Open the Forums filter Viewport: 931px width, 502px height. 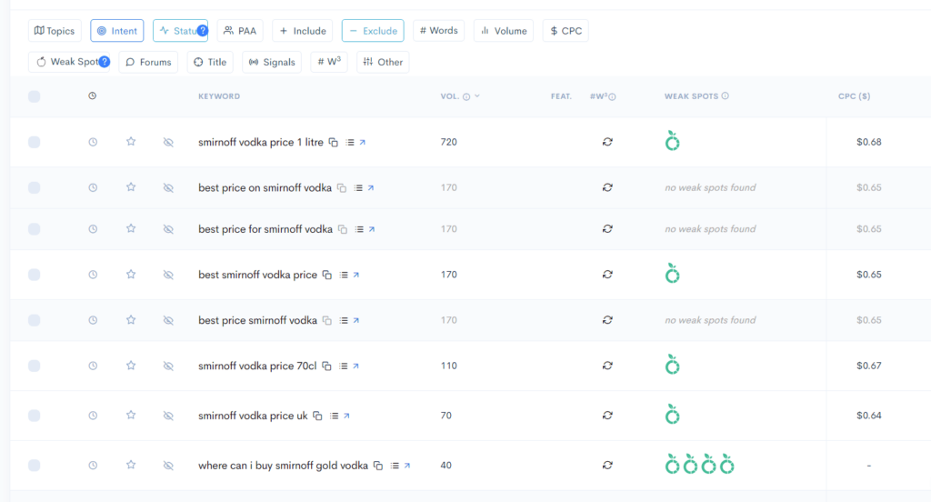coord(148,62)
